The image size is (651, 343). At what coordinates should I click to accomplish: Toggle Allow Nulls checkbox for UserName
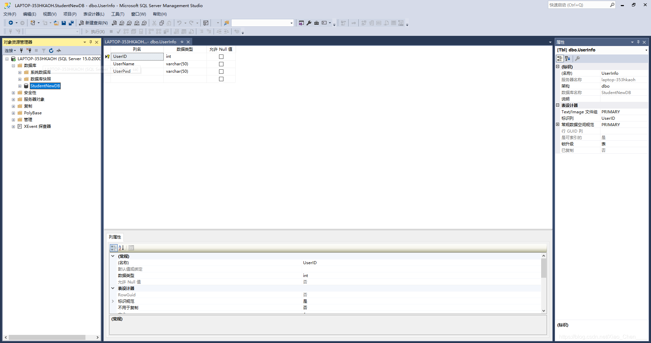(221, 64)
